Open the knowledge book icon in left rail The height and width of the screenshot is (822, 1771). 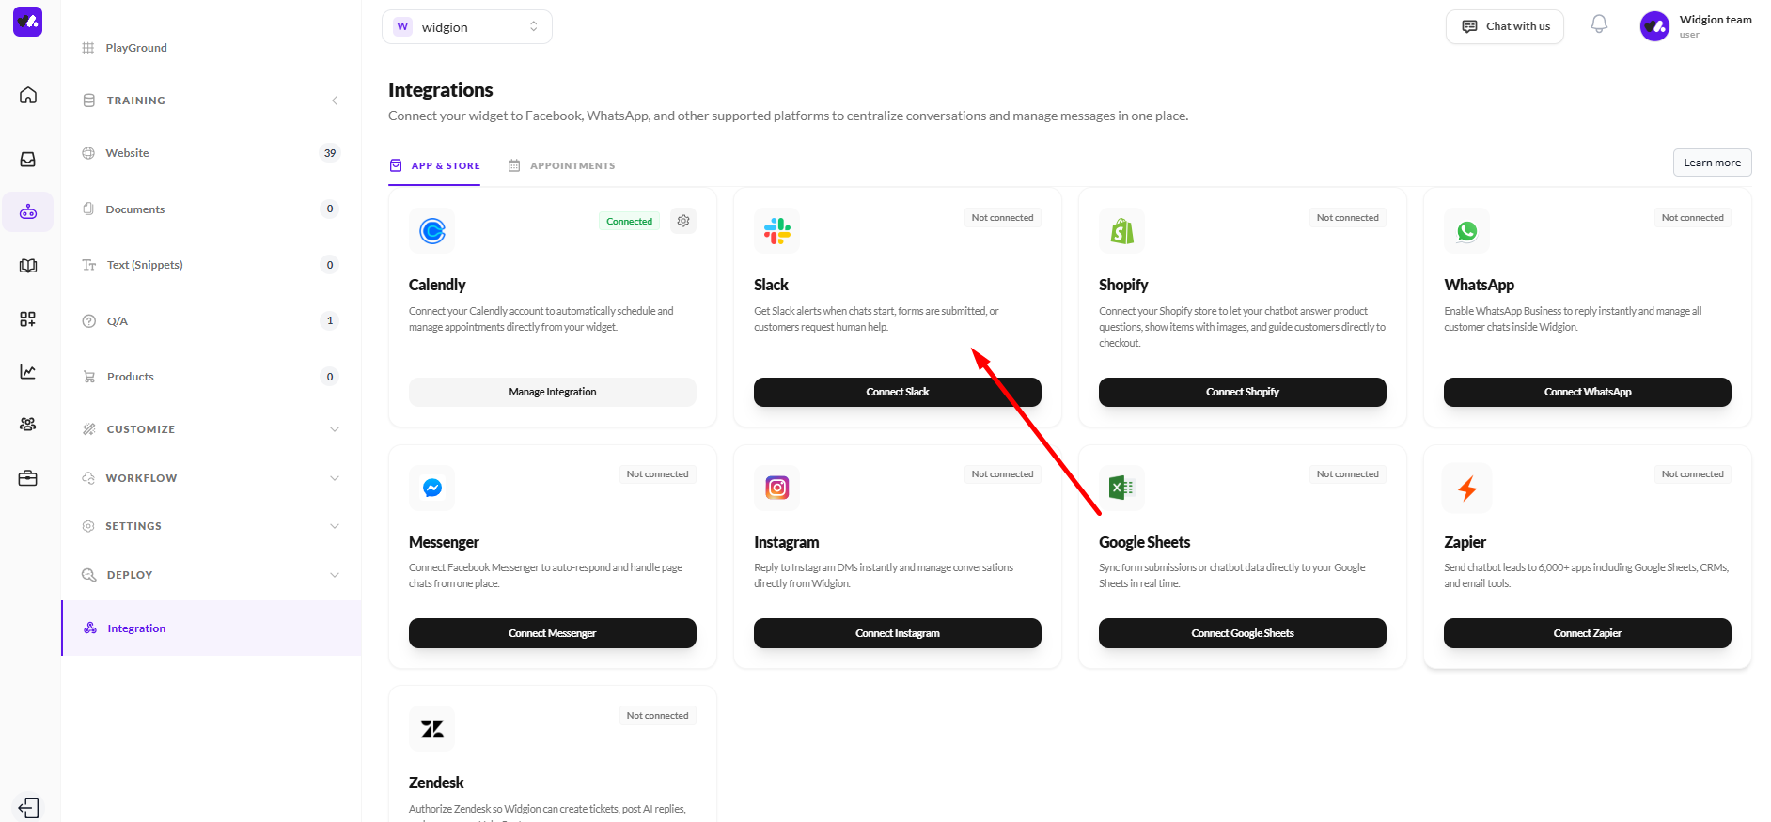click(x=28, y=266)
